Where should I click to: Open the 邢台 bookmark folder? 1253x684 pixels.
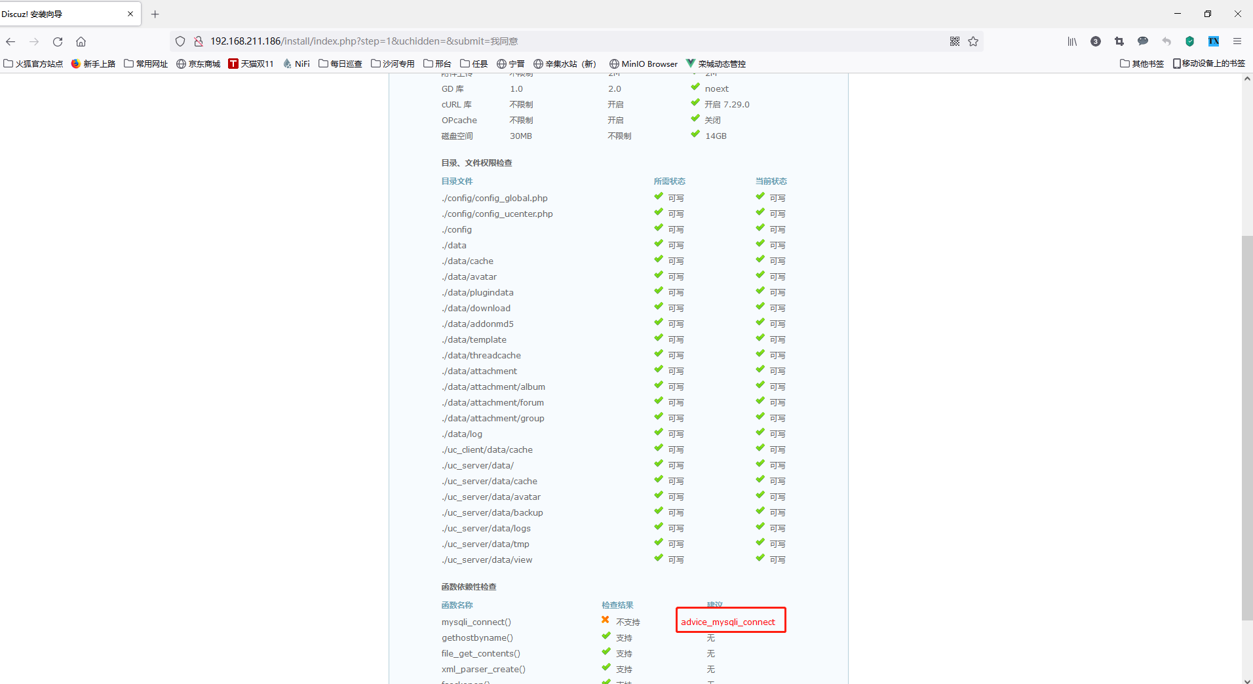437,64
